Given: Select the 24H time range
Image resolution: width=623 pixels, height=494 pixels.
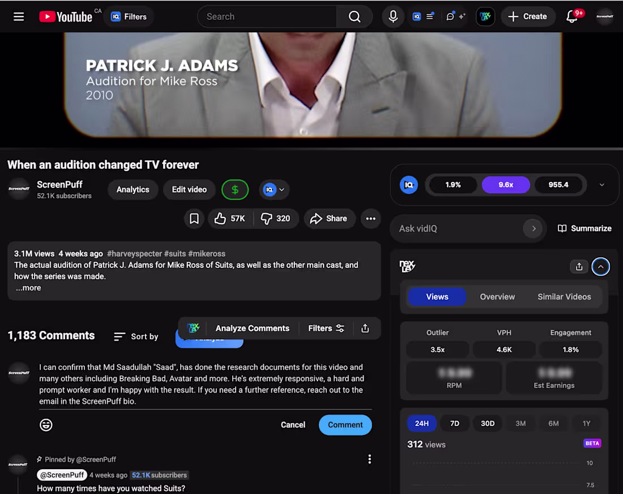Looking at the screenshot, I should click(421, 424).
